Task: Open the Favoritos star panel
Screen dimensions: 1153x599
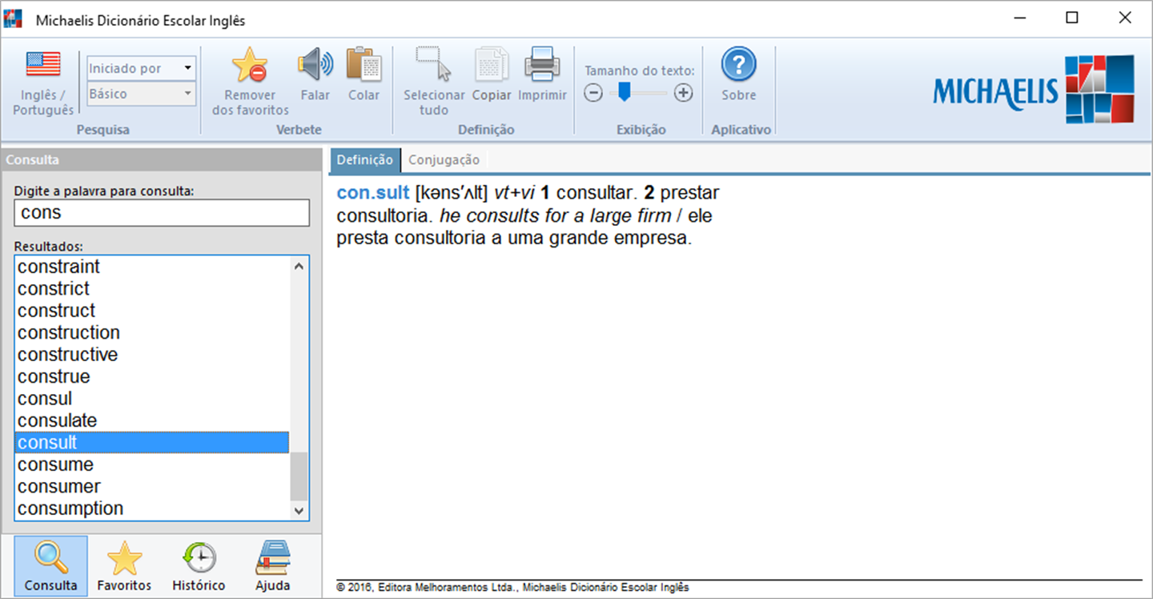Action: coord(124,566)
